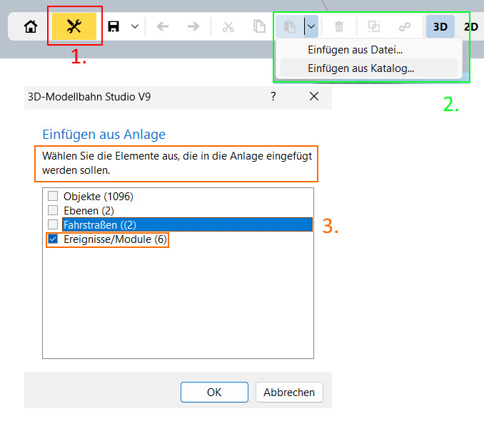Image resolution: width=484 pixels, height=431 pixels.
Task: Confirm the import with OK
Action: click(214, 393)
